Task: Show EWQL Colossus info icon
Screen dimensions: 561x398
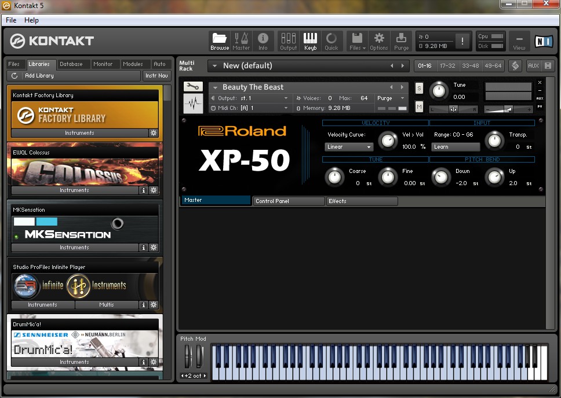Action: point(144,190)
